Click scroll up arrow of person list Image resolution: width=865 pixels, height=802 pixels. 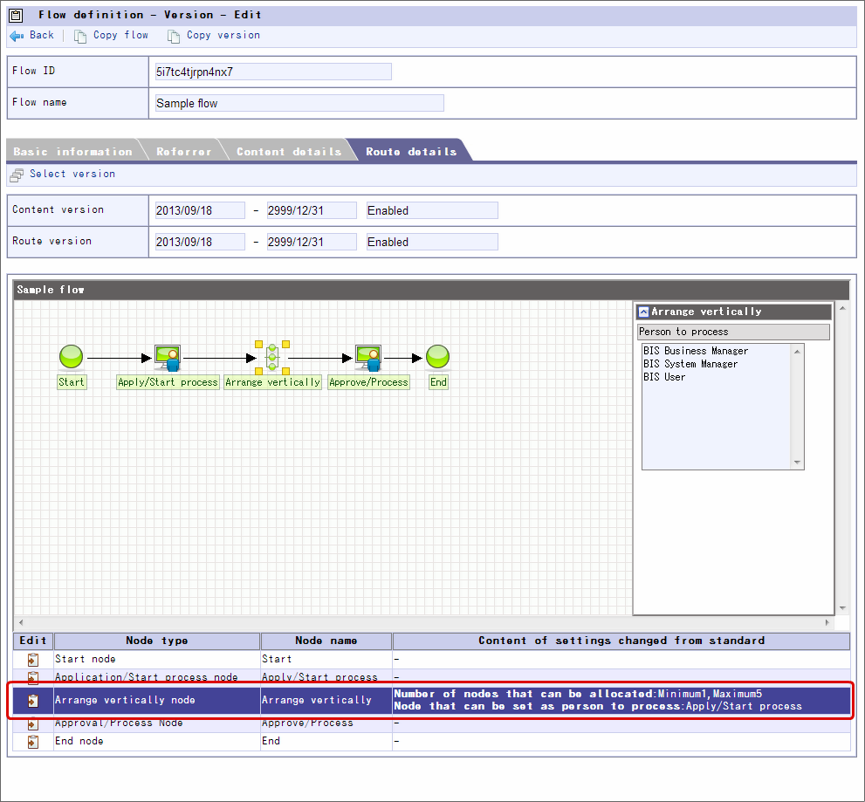coord(797,352)
